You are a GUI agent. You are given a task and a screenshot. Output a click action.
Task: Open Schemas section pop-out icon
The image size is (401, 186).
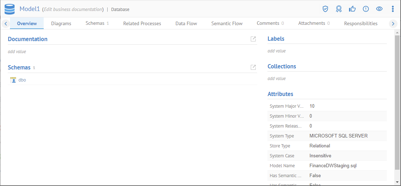(x=253, y=67)
